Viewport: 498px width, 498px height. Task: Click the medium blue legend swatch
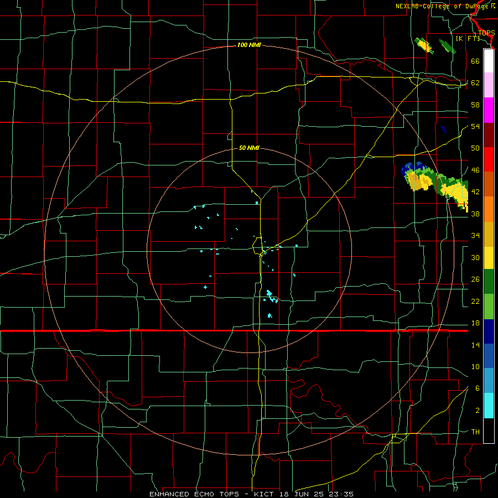click(489, 356)
